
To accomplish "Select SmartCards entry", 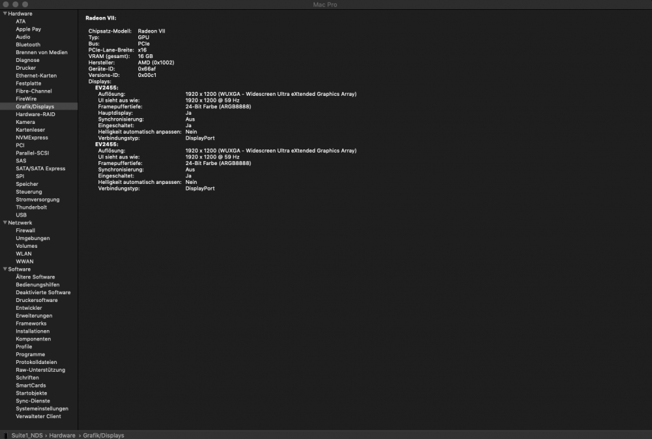I will [31, 386].
